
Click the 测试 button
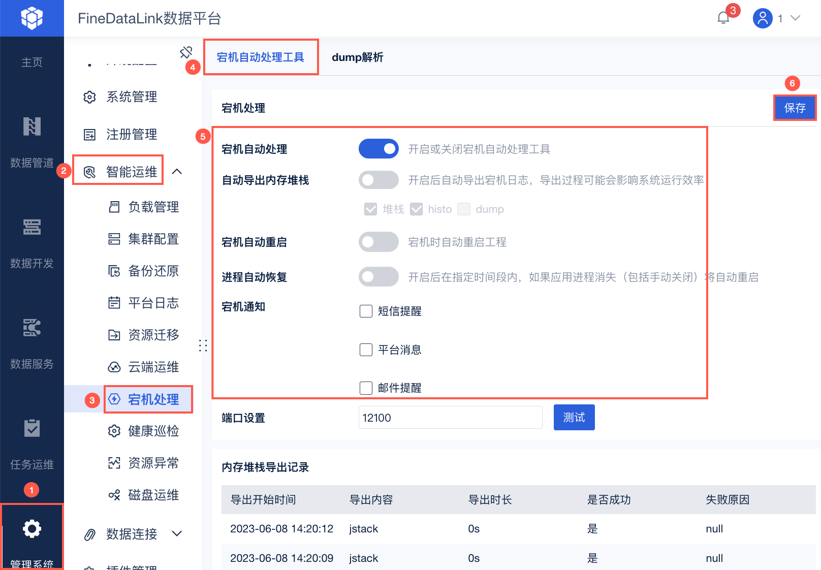coord(574,418)
